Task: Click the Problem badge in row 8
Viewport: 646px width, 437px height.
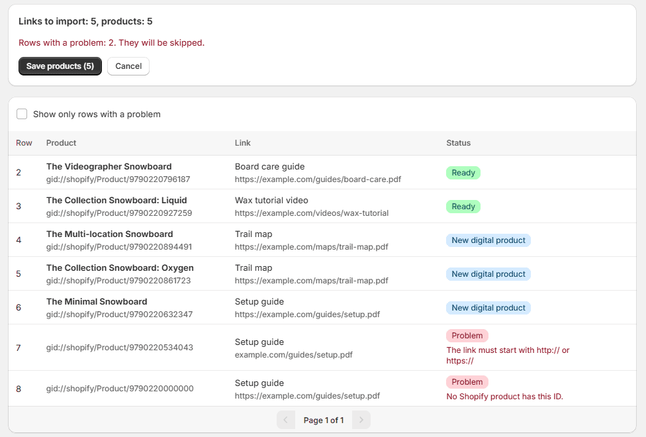Action: [467, 382]
